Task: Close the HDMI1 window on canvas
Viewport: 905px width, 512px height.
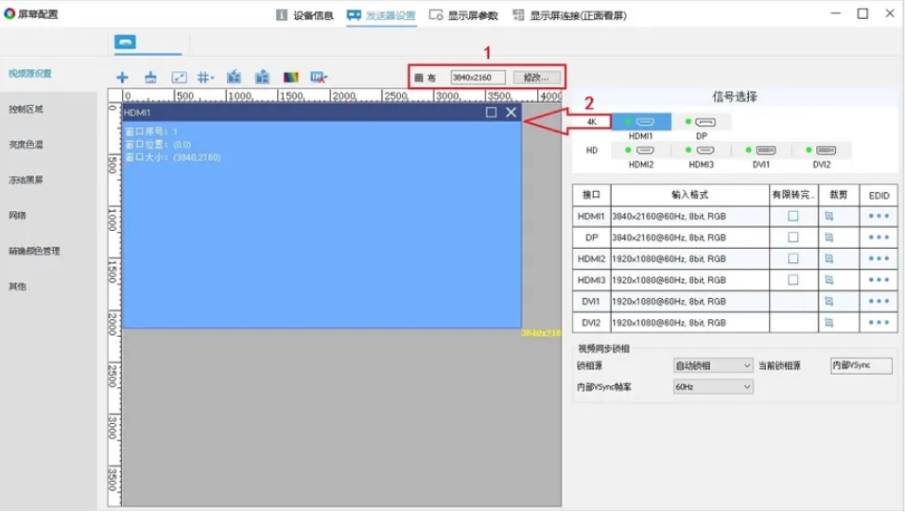Action: pos(511,112)
